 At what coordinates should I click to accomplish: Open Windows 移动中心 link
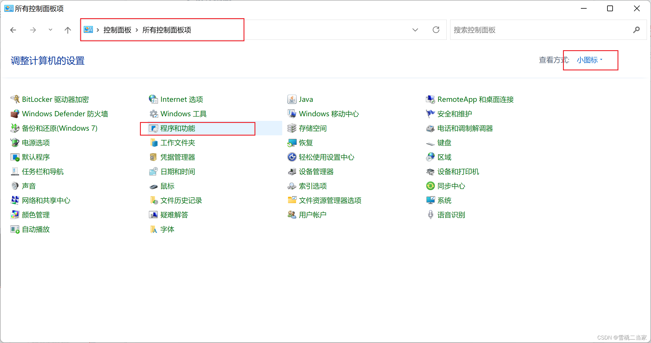click(329, 114)
